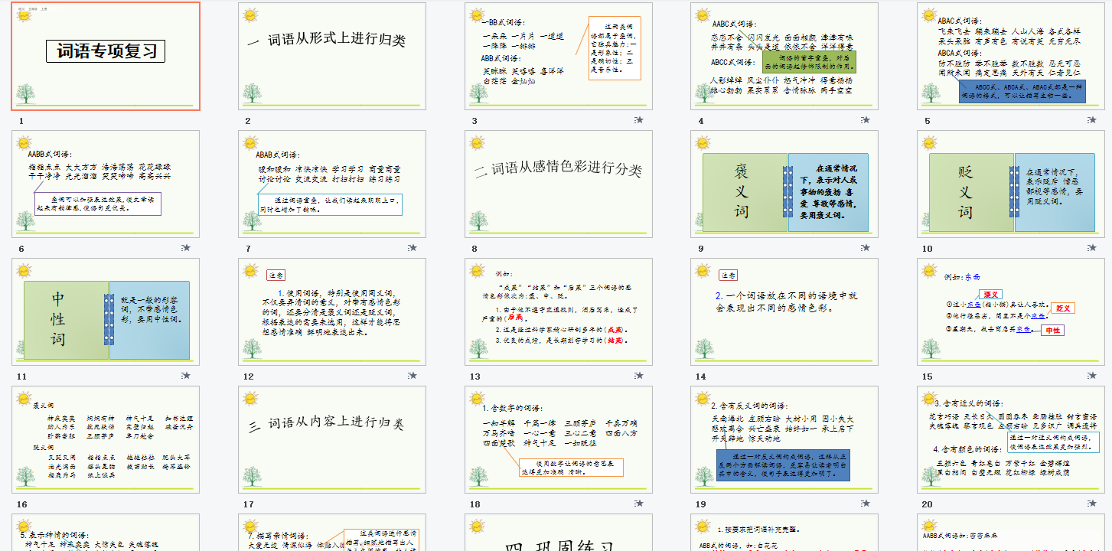Select the 例如:东西 slide thumbnail
The image size is (1112, 551).
click(1011, 311)
